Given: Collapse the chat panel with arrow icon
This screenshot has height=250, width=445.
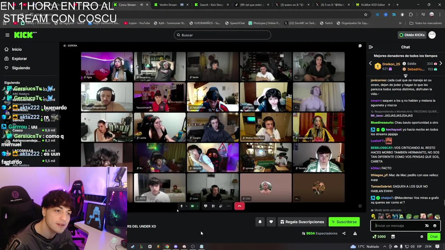Looking at the screenshot, I should pos(371,47).
